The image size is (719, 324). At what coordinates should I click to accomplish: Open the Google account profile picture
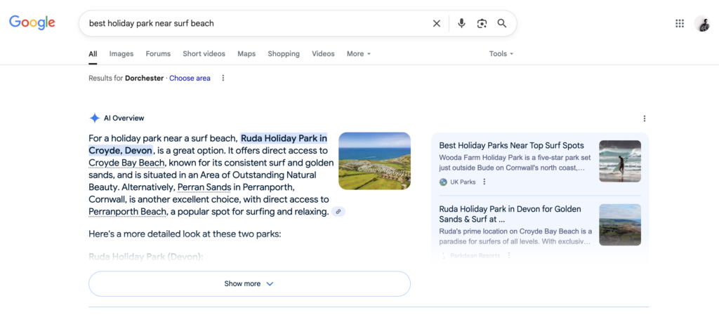tap(702, 23)
